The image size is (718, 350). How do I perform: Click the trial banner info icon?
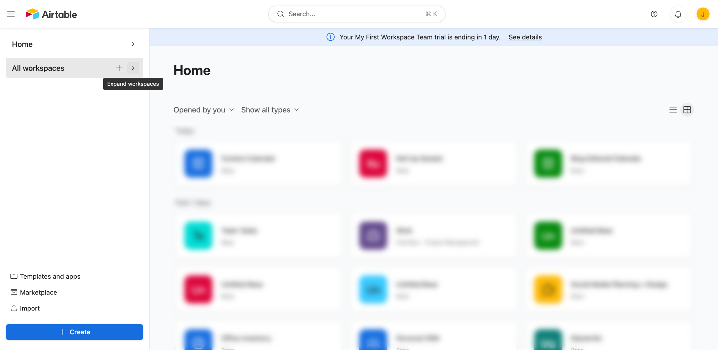coord(330,37)
